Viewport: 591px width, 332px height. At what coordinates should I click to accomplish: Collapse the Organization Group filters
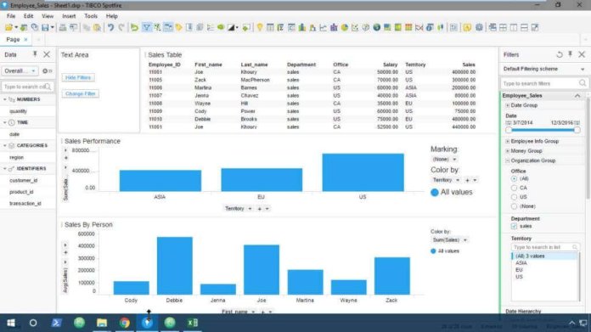(508, 161)
